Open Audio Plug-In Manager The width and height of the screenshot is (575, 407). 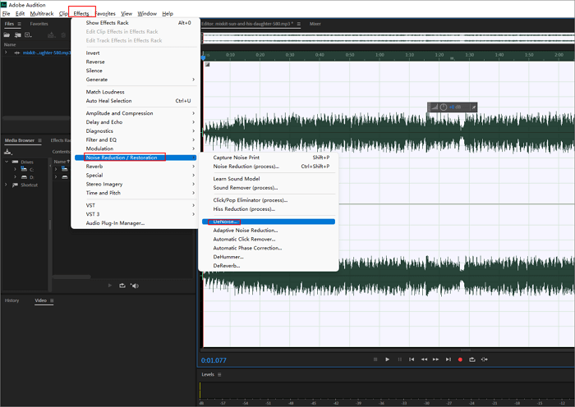coord(136,223)
